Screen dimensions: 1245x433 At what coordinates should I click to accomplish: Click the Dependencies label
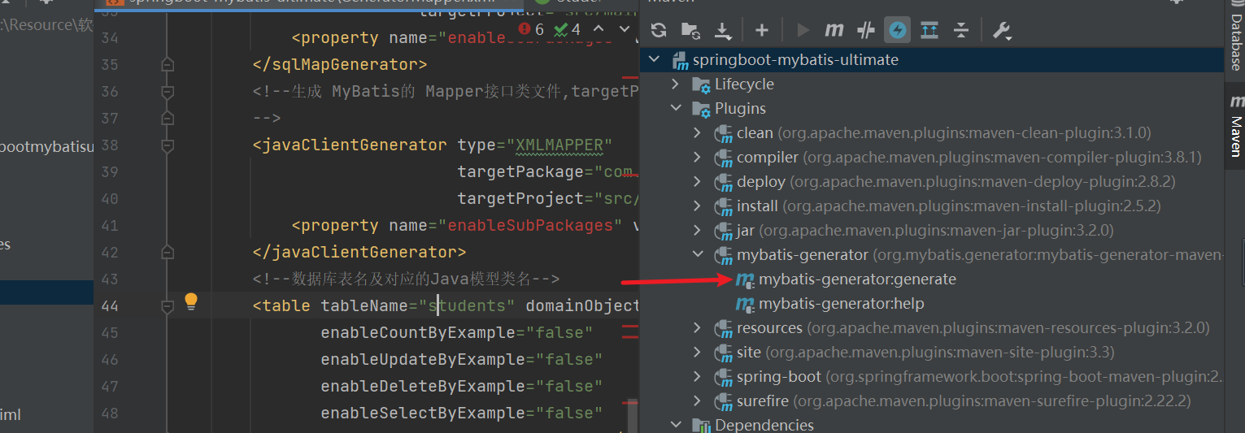pyautogui.click(x=764, y=425)
